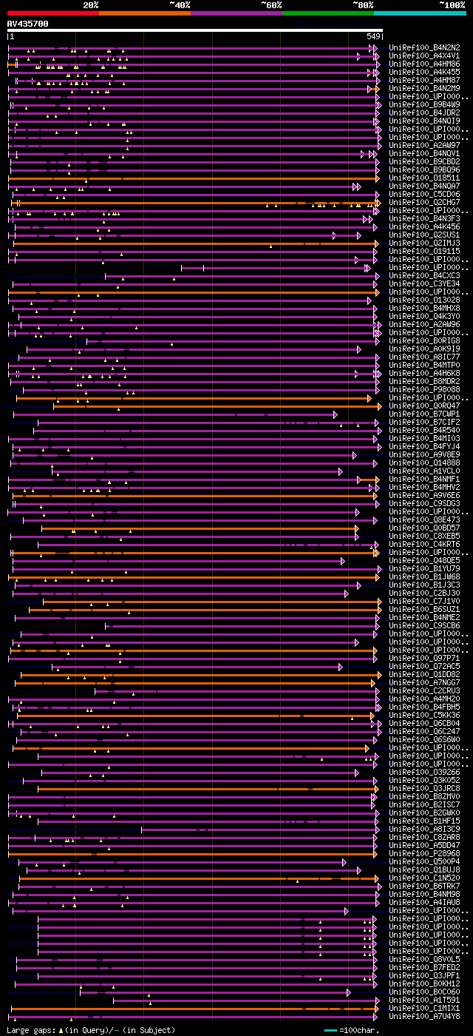The height and width of the screenshot is (1036, 473).
Task: Select hit label UniRef100_Q2IMJ3
Action: coord(423,243)
